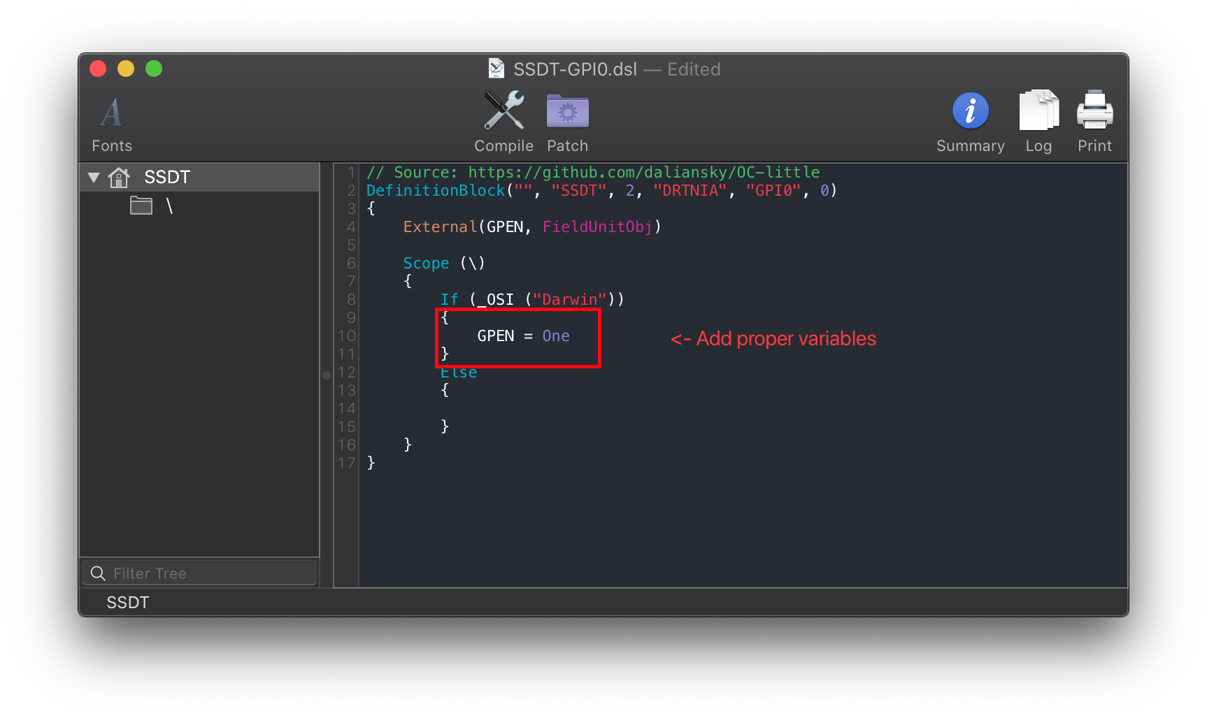The width and height of the screenshot is (1207, 720).
Task: Click the gutter marker beside line 12
Action: pyautogui.click(x=327, y=375)
